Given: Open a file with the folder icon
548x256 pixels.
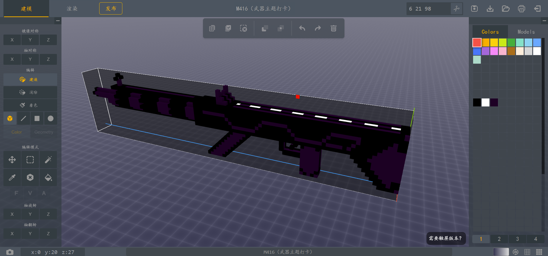Looking at the screenshot, I should point(506,9).
